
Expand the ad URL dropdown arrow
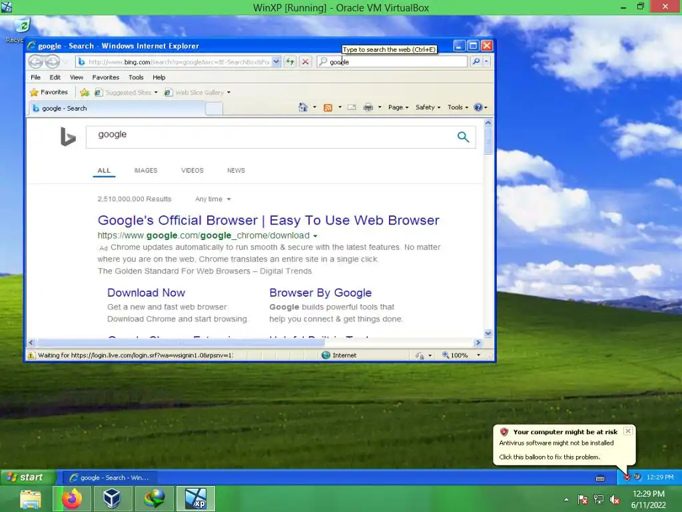coord(315,236)
